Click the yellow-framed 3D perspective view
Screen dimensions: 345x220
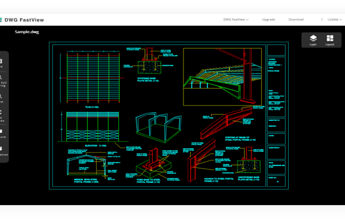pyautogui.click(x=222, y=77)
